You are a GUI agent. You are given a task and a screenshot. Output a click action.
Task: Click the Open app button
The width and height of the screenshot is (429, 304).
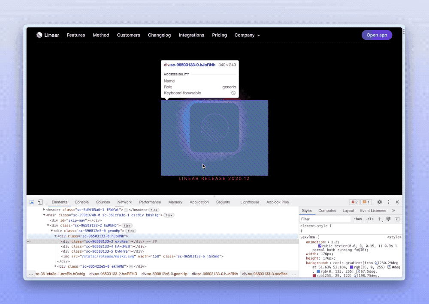tap(377, 35)
